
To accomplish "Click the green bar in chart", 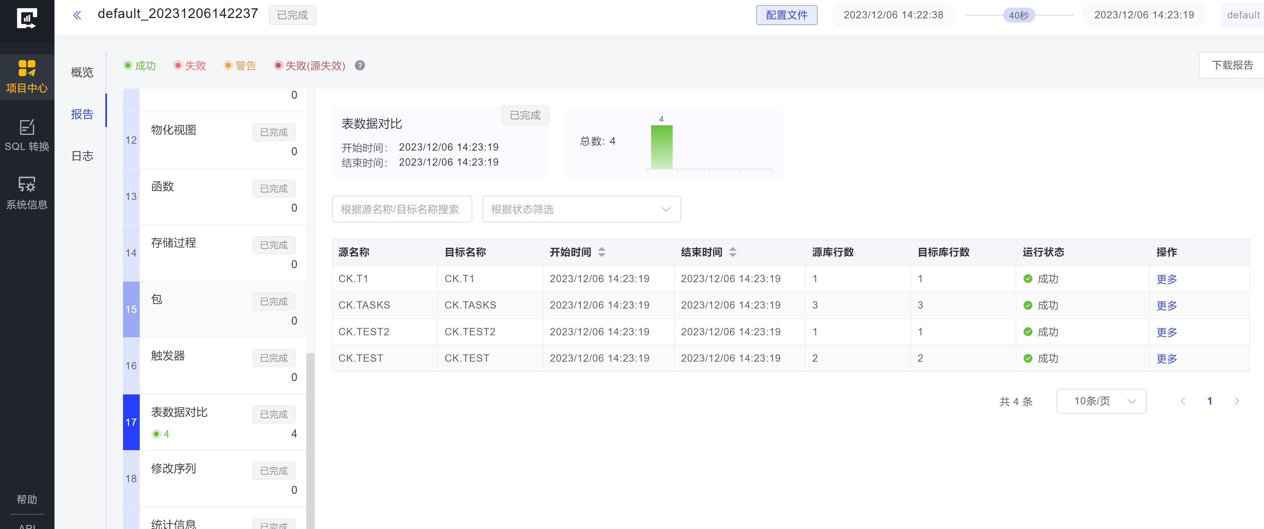I will click(x=662, y=147).
